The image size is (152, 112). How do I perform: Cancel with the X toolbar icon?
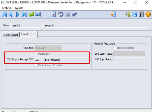(x=68, y=14)
